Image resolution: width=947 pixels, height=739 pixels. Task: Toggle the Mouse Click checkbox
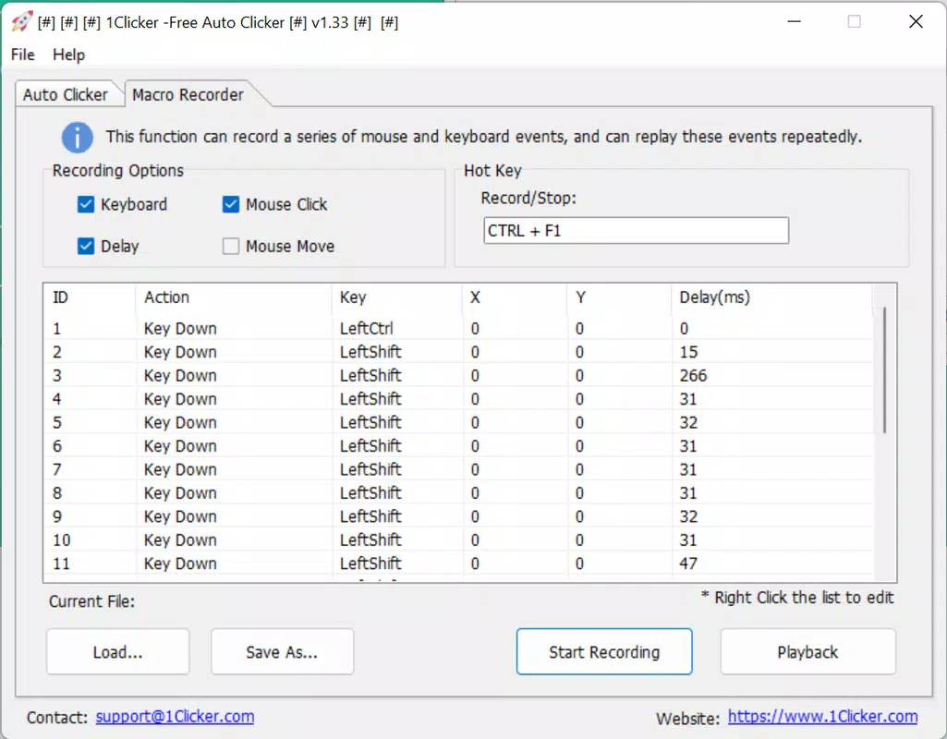(x=231, y=204)
